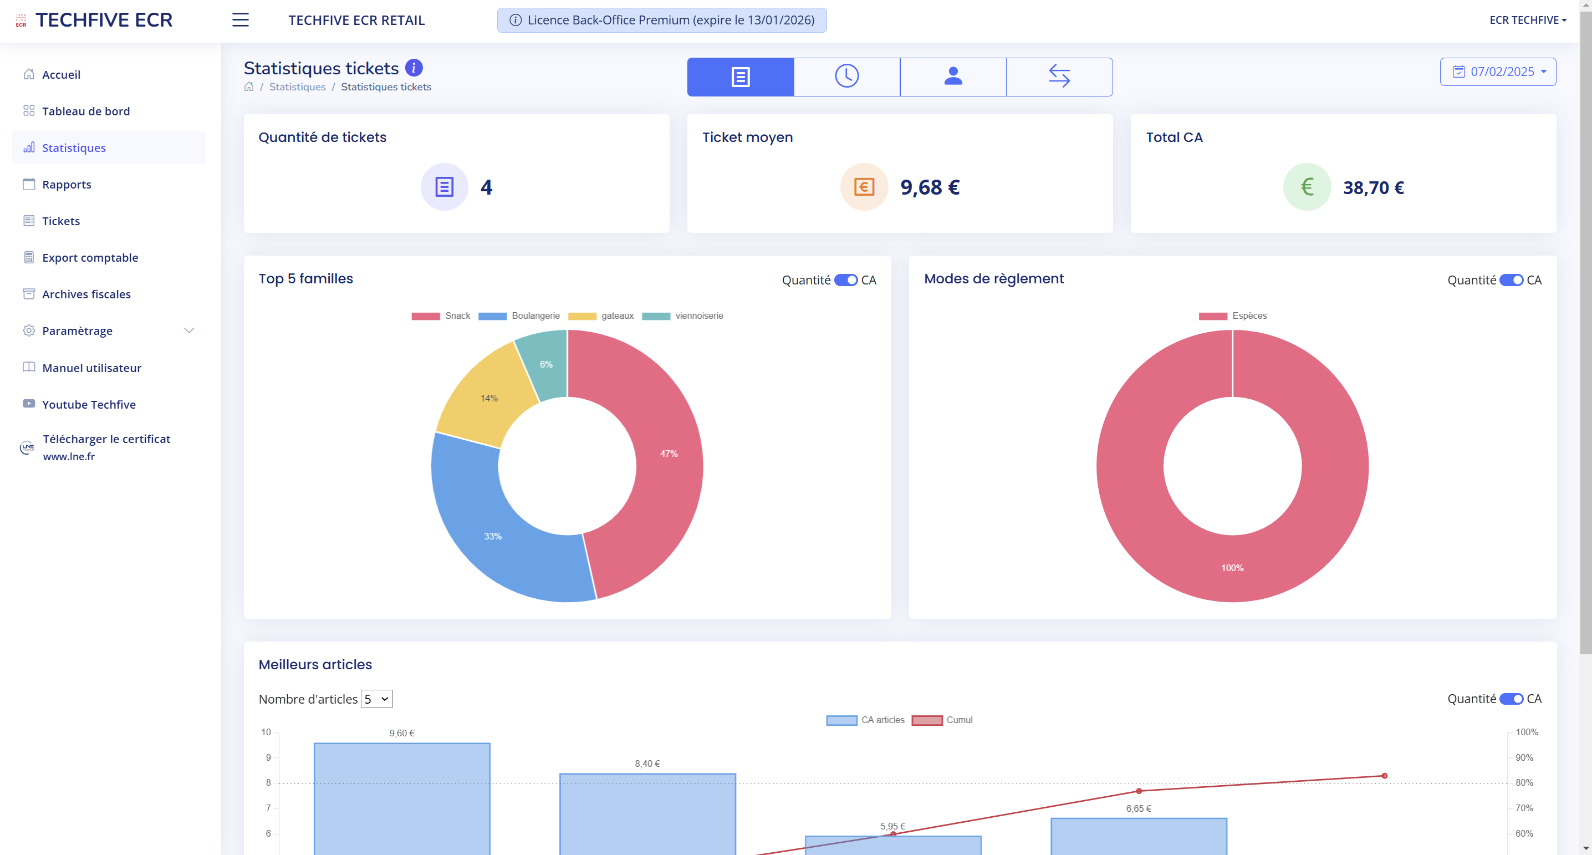This screenshot has height=855, width=1592.
Task: Click ticket icon in Quantité de tickets card
Action: (x=445, y=187)
